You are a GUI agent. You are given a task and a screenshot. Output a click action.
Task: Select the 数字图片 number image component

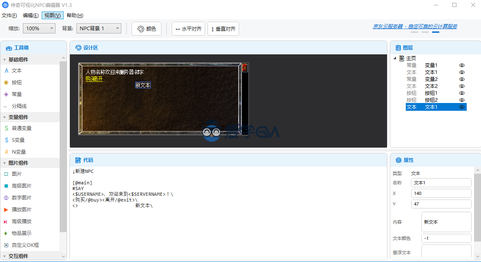click(x=21, y=198)
